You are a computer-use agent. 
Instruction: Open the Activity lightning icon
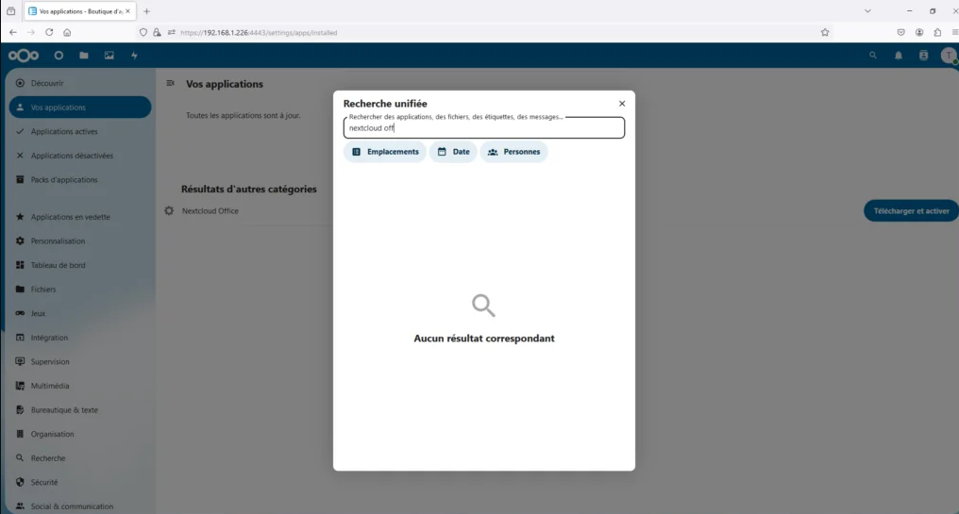(x=134, y=56)
